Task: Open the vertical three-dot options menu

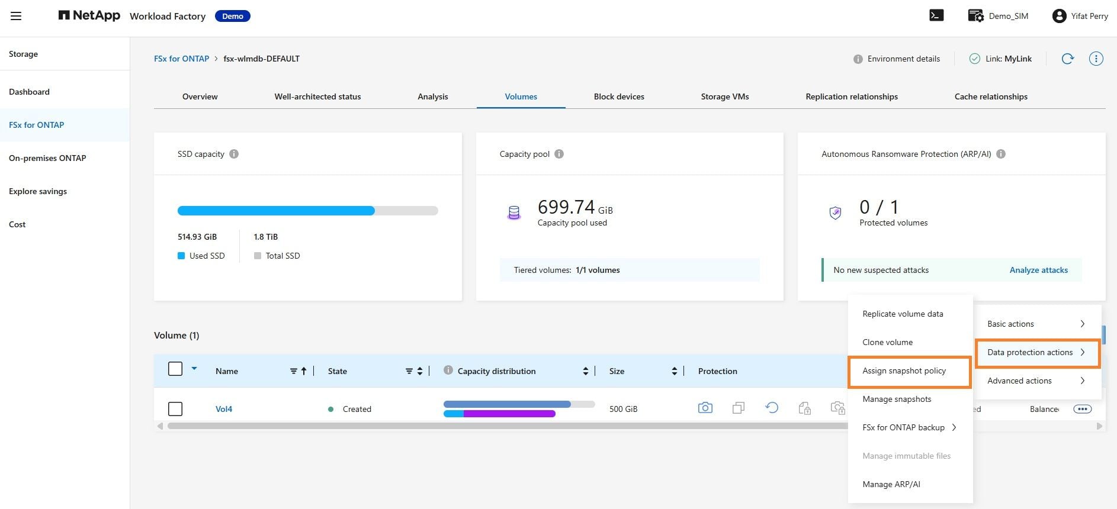Action: coord(1096,59)
